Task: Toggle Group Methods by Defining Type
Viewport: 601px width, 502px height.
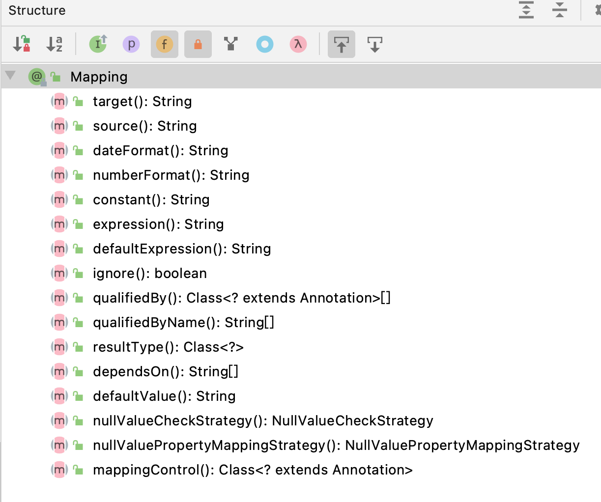Action: [x=231, y=44]
